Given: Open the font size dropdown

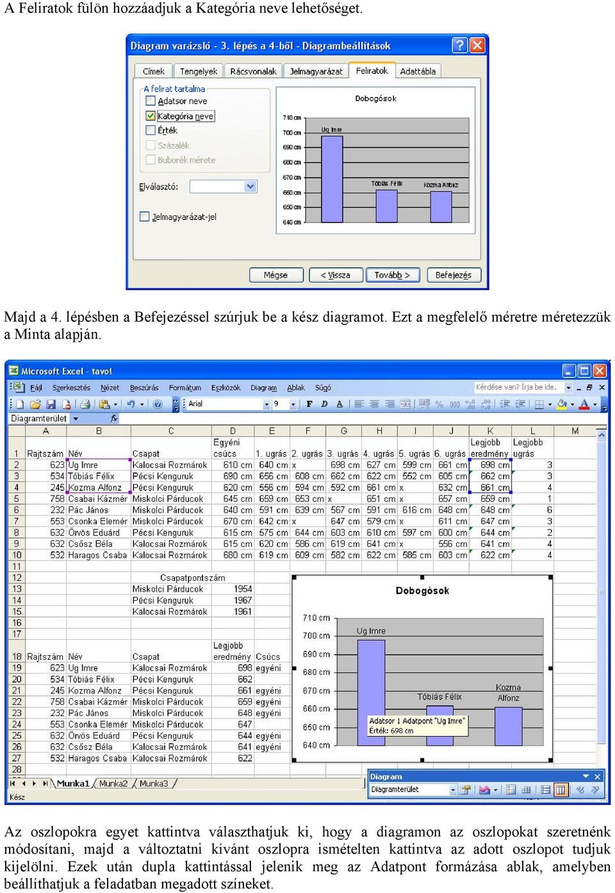Looking at the screenshot, I should [x=293, y=404].
